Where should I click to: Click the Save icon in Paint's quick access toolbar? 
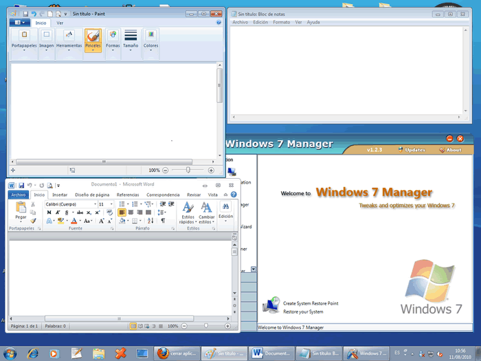click(25, 14)
